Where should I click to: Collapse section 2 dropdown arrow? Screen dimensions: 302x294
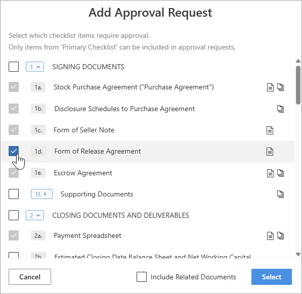(x=35, y=215)
